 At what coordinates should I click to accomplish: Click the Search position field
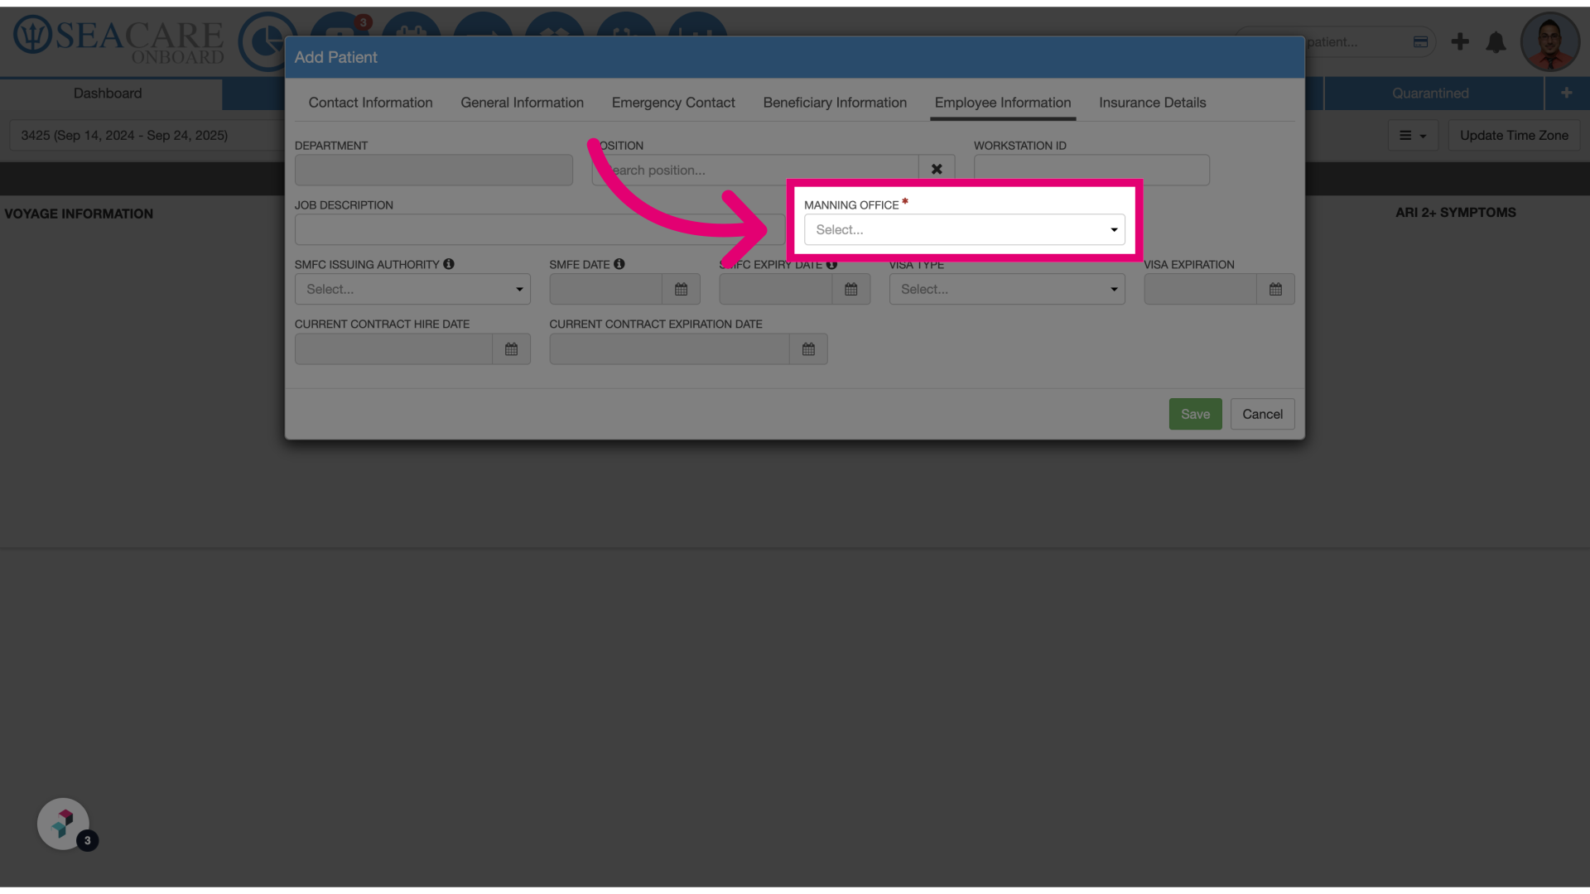755,170
